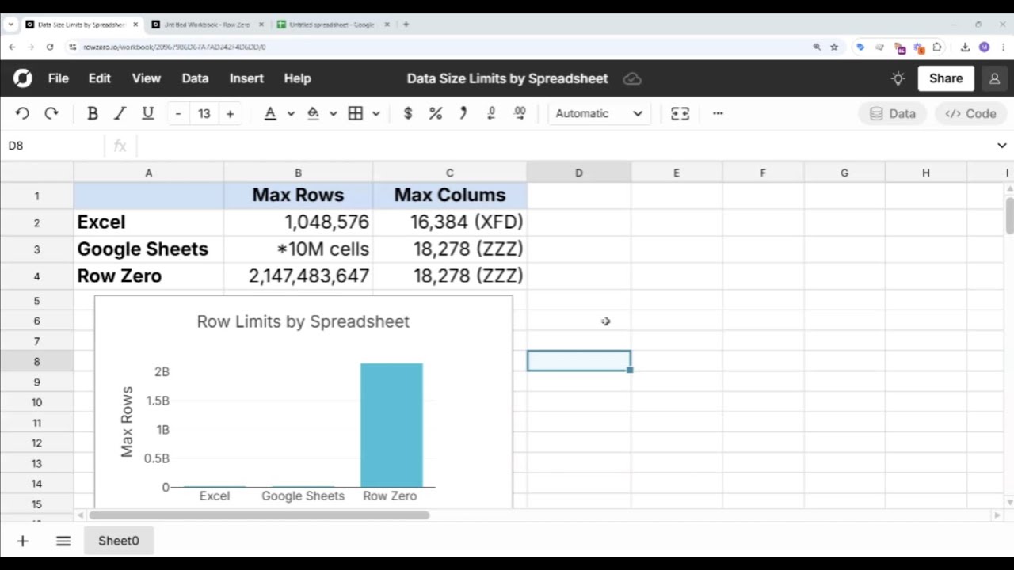
Task: Bookmark page with star icon
Action: 834,47
